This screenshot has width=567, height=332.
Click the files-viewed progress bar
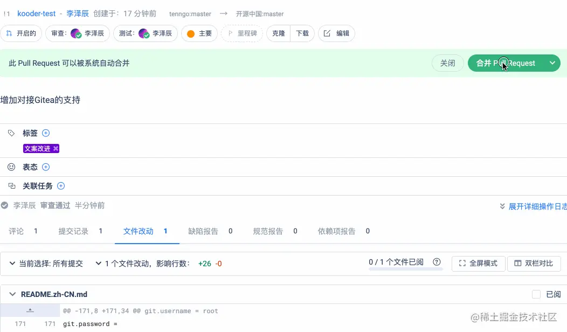click(405, 269)
